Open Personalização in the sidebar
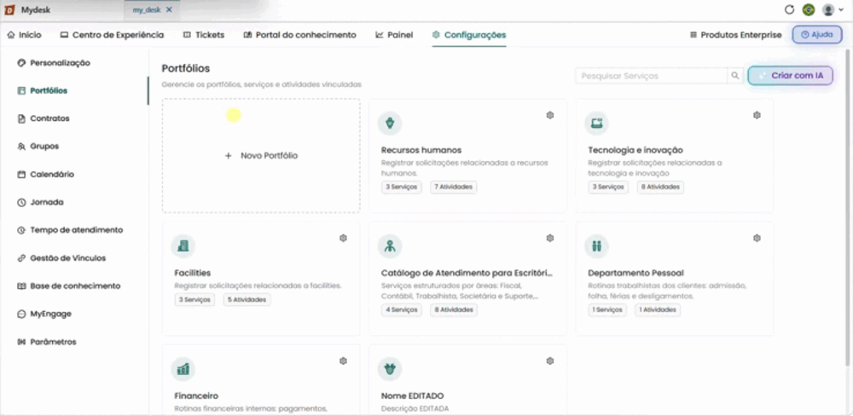Viewport: 853px width, 416px height. click(54, 63)
